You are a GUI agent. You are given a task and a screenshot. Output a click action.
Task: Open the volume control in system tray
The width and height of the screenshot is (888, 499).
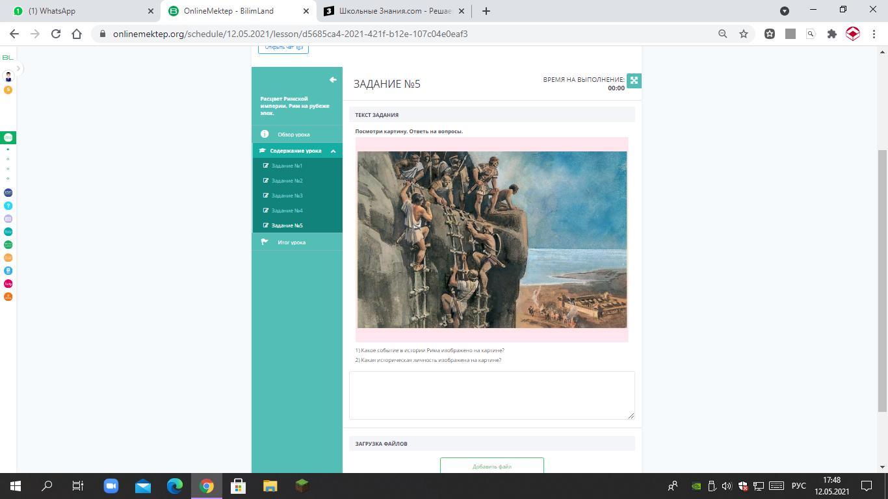click(x=727, y=486)
